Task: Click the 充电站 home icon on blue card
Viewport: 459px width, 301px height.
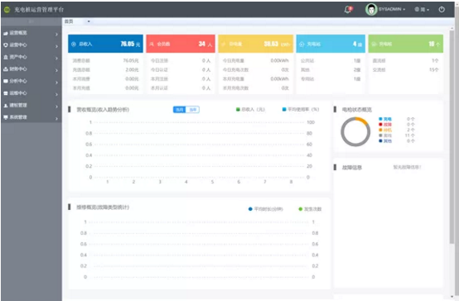Action: [301, 44]
